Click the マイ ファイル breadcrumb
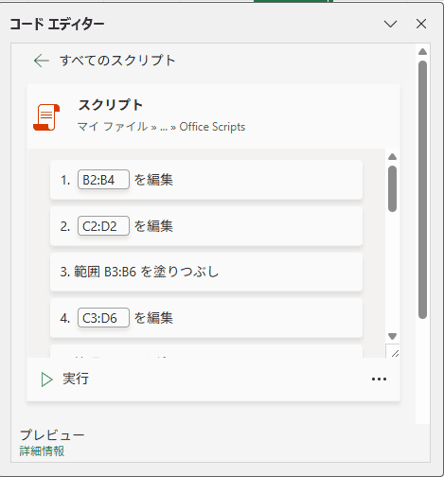The width and height of the screenshot is (444, 477). [113, 127]
